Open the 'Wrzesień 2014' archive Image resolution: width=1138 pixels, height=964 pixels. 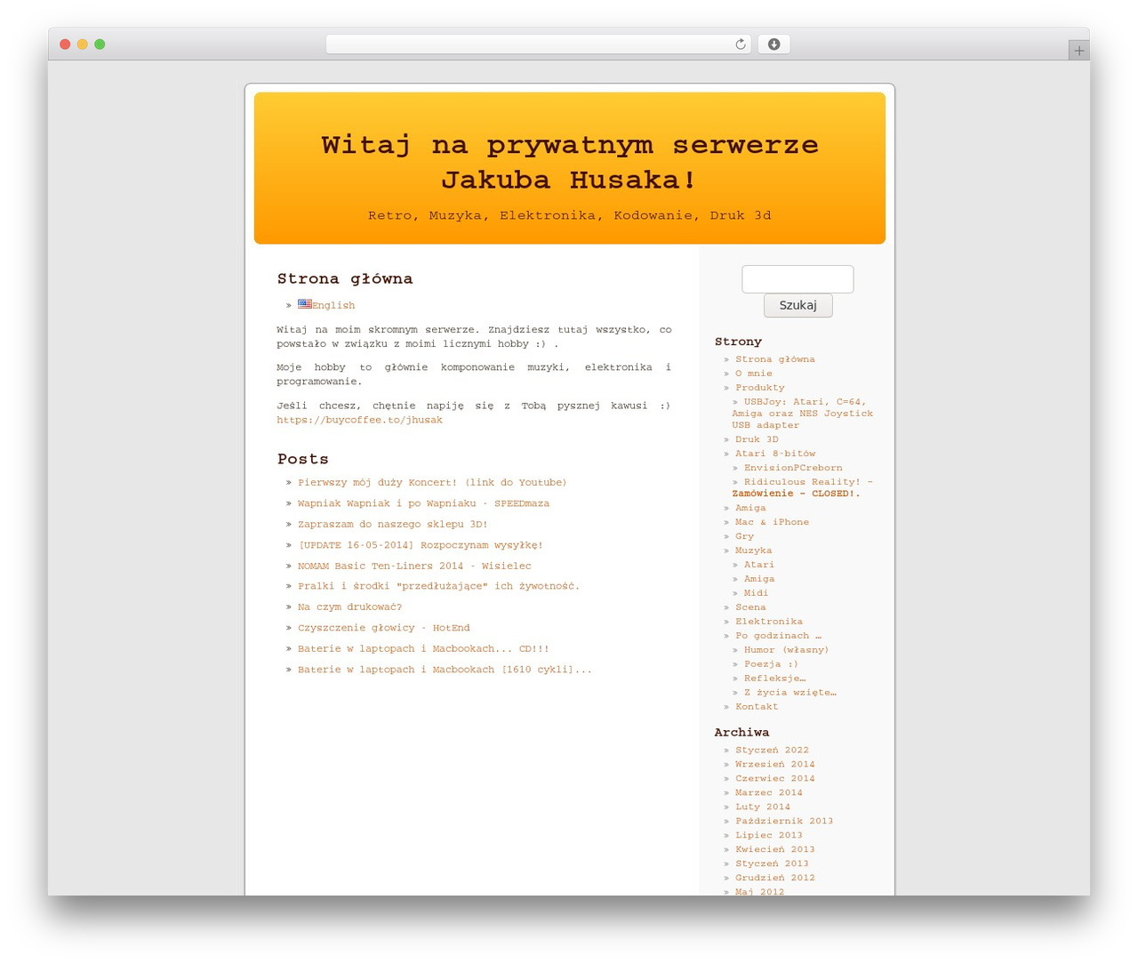774,765
